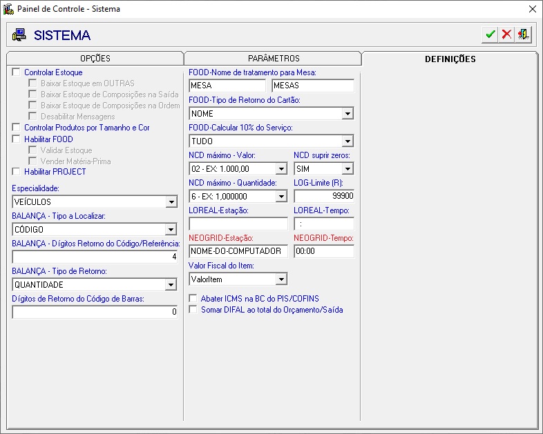Enable the Habilitar PROJECT checkbox

tap(16, 172)
